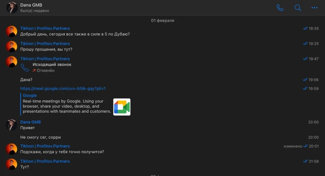Click Tikhon avatar beside the 18:35 message

[x=11, y=31]
